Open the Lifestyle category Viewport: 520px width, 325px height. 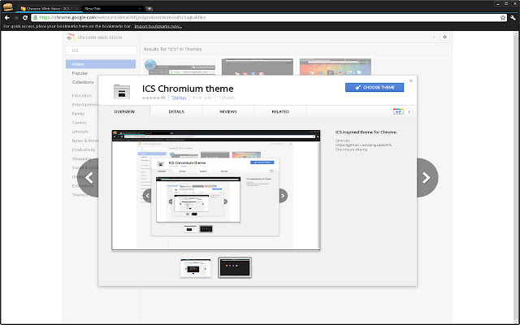[80, 132]
